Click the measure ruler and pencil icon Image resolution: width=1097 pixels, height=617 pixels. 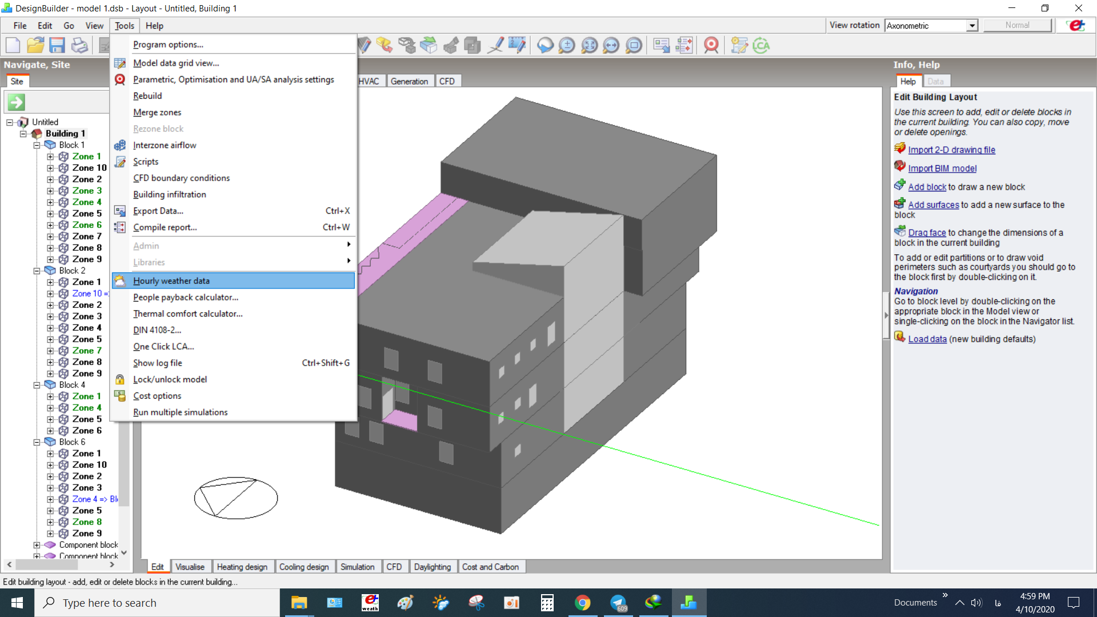pyautogui.click(x=517, y=45)
